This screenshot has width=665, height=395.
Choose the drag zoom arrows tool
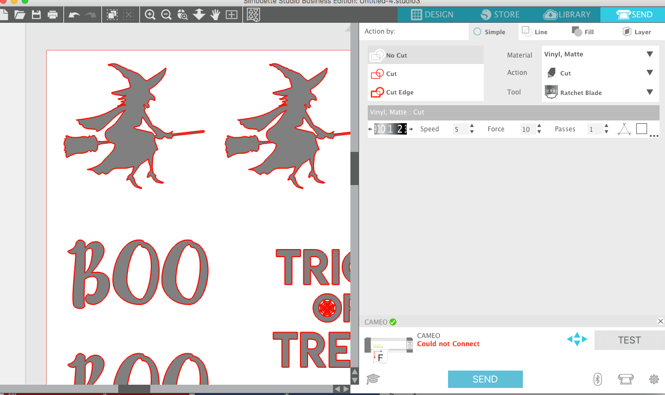199,15
